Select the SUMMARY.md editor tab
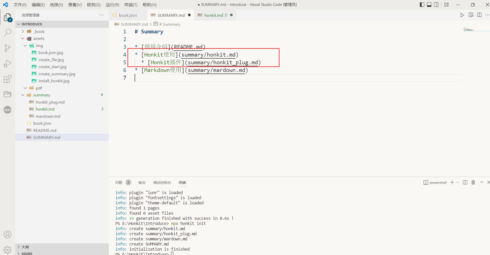Screen dimensions: 490x255 171,15
